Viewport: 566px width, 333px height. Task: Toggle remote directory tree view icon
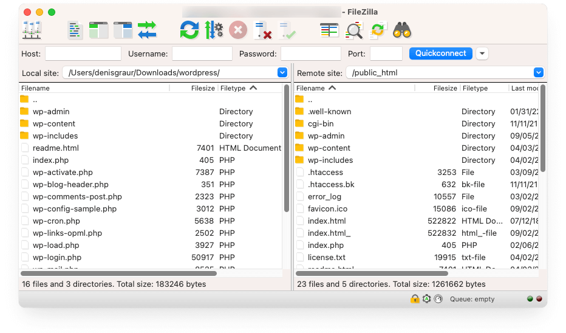point(123,30)
